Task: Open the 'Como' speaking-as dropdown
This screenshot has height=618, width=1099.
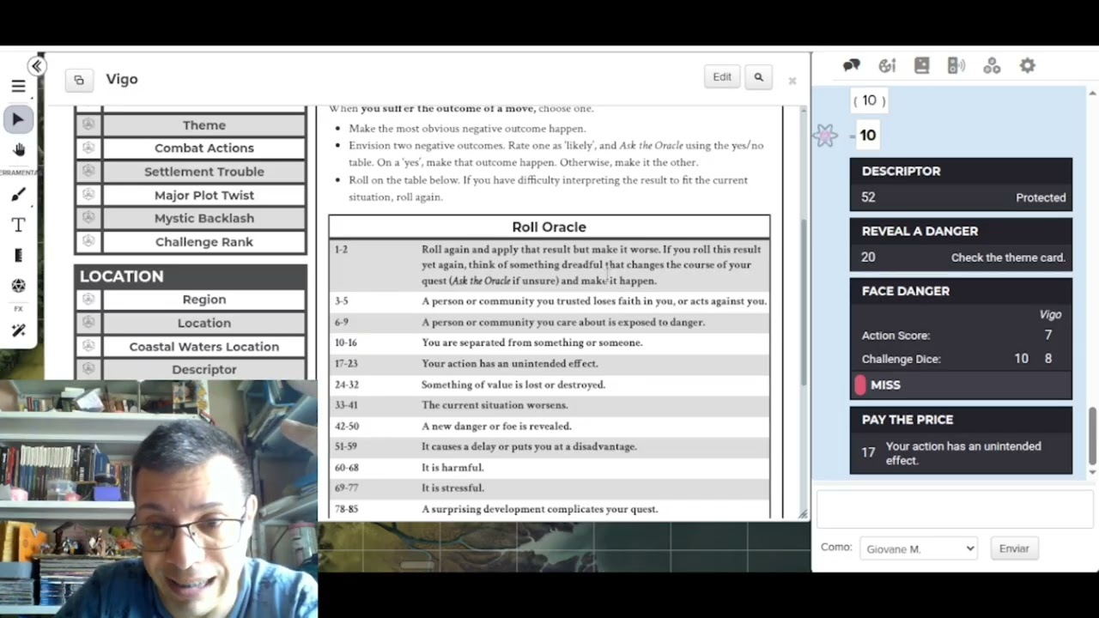Action: (x=919, y=548)
